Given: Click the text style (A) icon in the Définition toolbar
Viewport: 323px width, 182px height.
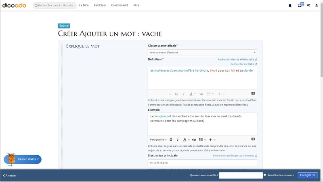Looking at the screenshot, I should (x=191, y=94).
